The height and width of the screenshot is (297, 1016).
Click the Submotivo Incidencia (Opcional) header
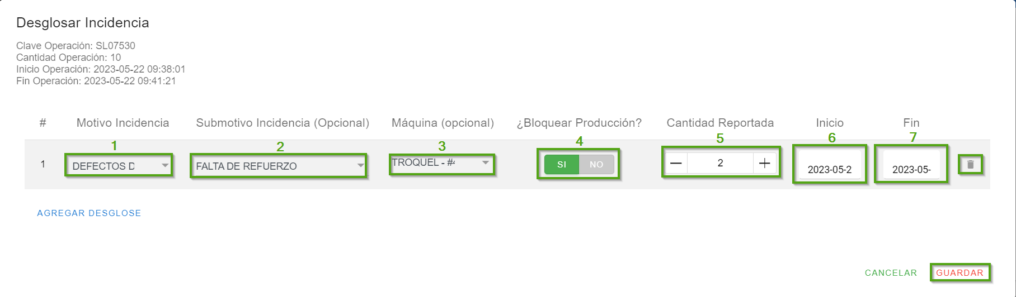[x=283, y=123]
